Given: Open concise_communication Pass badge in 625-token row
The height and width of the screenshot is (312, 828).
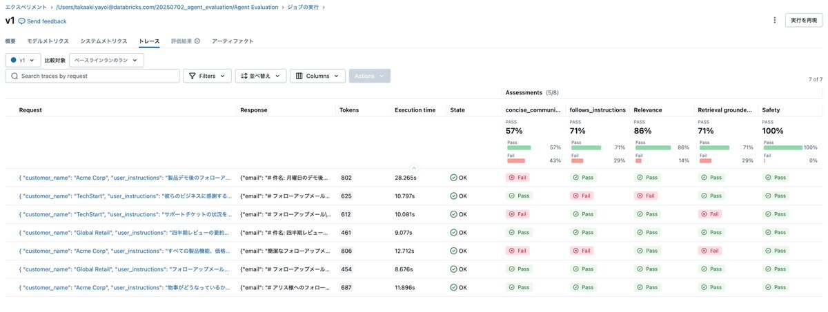Looking at the screenshot, I should point(519,196).
